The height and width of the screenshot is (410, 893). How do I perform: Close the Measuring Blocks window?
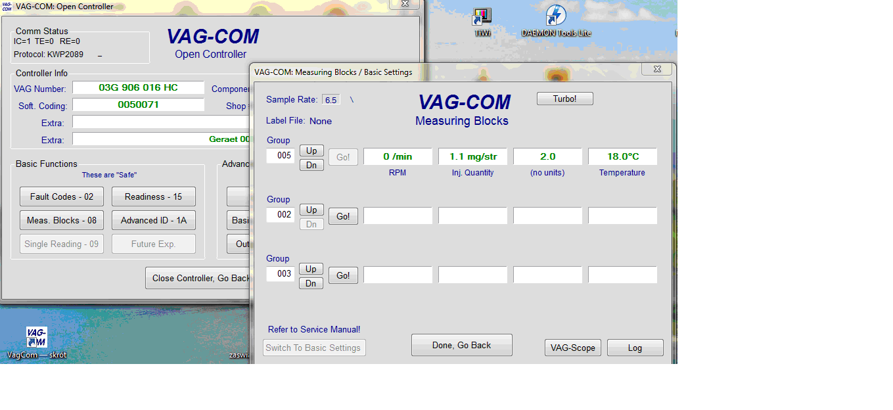(656, 69)
